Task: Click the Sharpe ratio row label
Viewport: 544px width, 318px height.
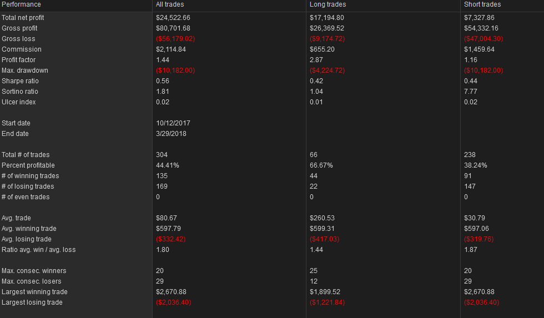Action: point(20,81)
